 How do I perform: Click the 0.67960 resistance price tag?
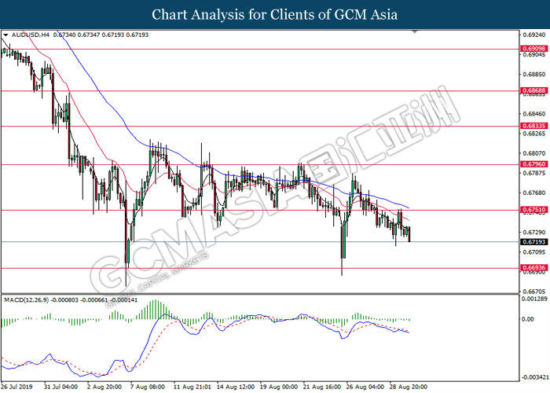point(533,164)
